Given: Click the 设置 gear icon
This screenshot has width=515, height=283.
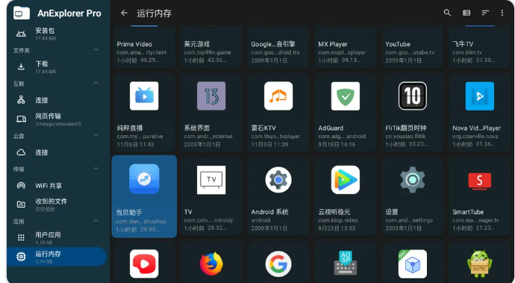Looking at the screenshot, I should [x=413, y=180].
